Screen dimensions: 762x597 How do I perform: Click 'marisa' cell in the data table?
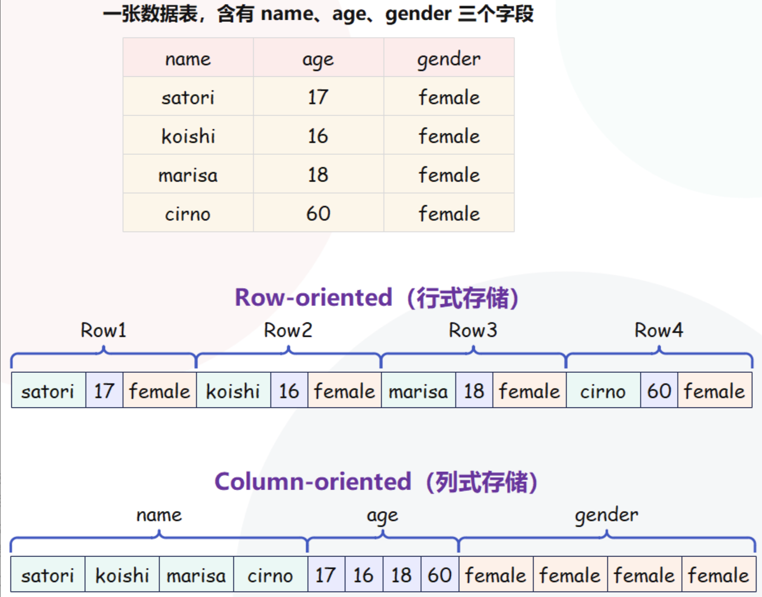coord(188,174)
